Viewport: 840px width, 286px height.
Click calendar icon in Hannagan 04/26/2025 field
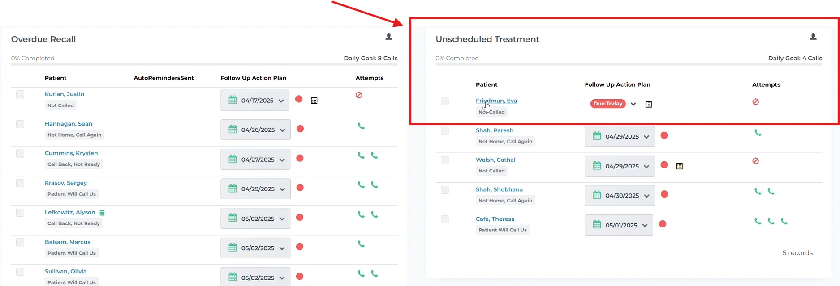[233, 130]
